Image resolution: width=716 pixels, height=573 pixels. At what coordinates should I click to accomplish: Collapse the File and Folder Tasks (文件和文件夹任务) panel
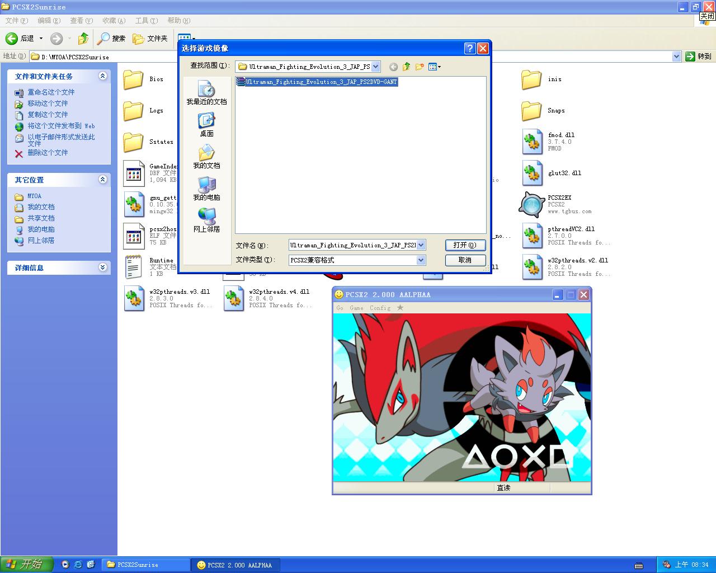point(102,76)
